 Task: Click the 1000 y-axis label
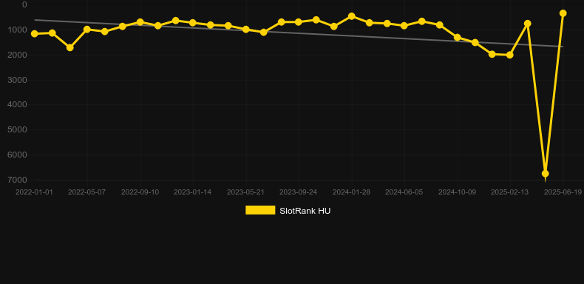click(18, 30)
